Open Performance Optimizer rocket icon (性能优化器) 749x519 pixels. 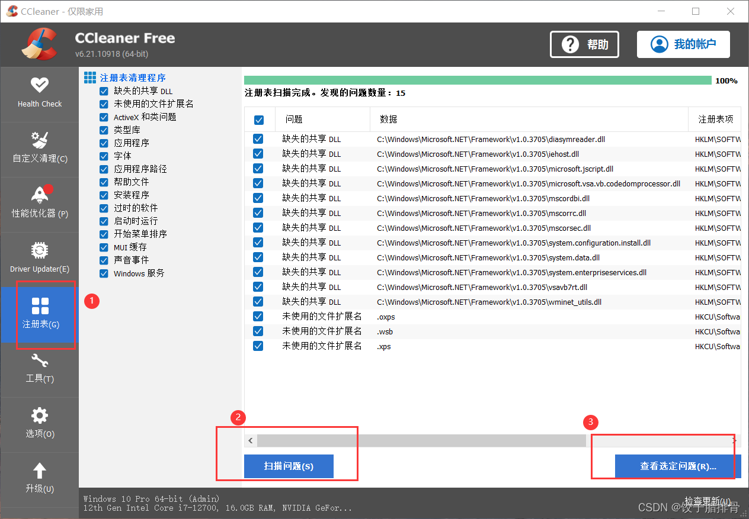pos(40,195)
